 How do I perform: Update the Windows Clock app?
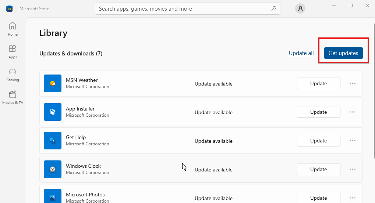tap(318, 169)
